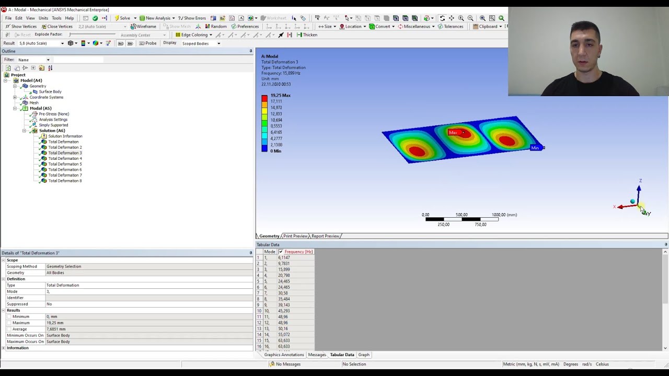Open the Graphics Annotations tab

click(284, 355)
